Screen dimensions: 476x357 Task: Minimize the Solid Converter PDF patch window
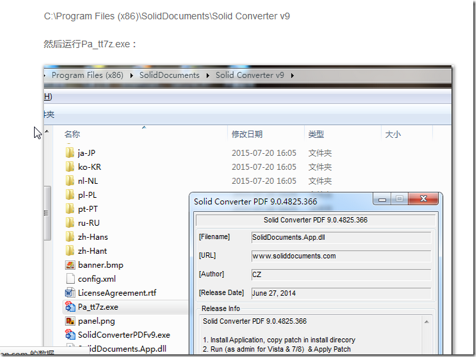pos(382,199)
